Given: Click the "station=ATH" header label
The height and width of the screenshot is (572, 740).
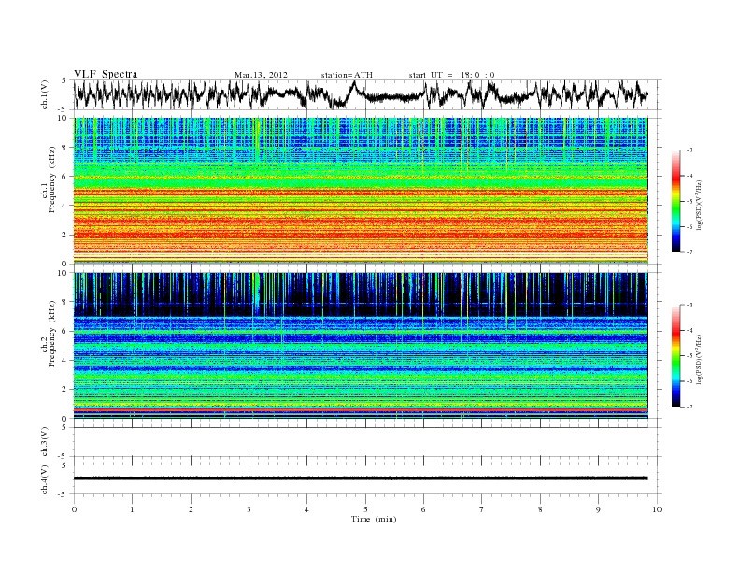Looking at the screenshot, I should point(347,75).
